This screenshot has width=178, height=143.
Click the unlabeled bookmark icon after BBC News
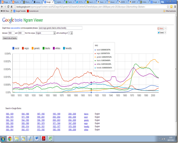coord(11,11)
